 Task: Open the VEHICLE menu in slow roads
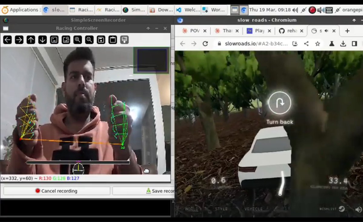click(x=254, y=209)
